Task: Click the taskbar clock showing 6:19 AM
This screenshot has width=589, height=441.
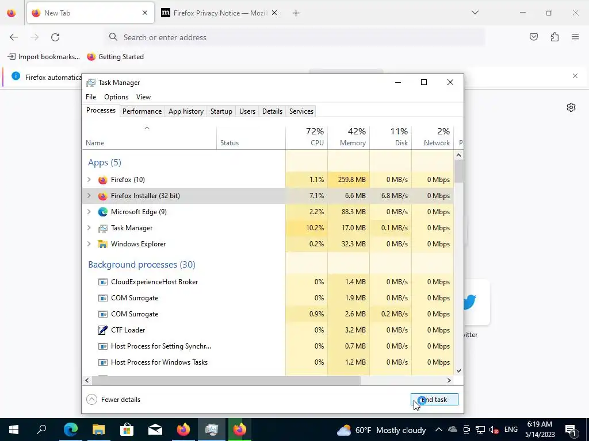Action: tap(540, 430)
